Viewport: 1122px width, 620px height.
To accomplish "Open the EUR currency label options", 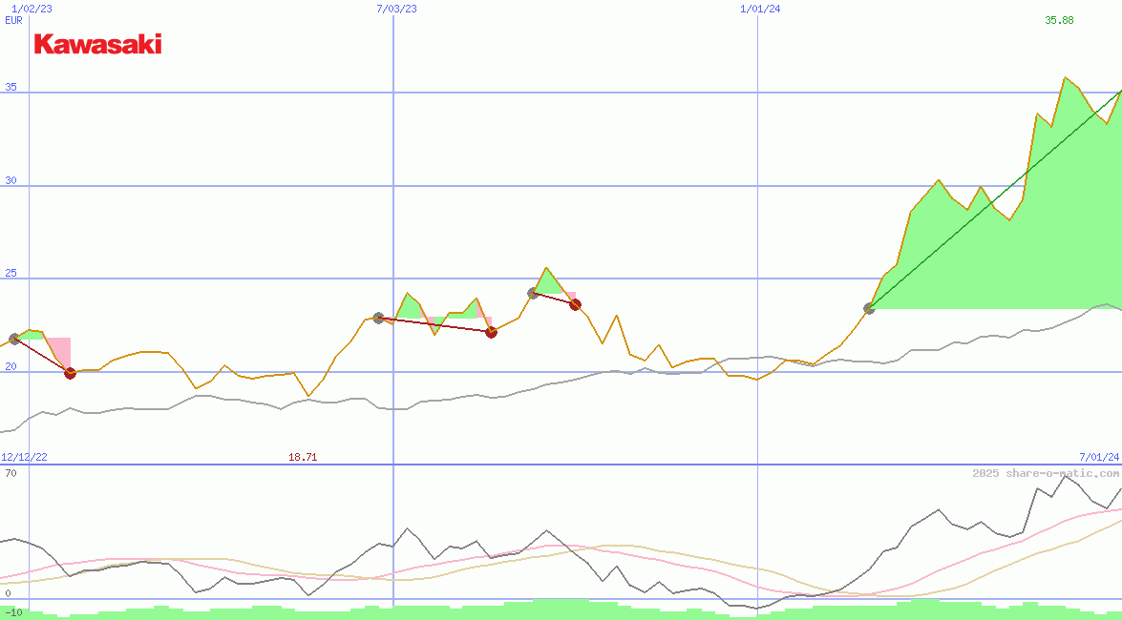I will coord(13,20).
